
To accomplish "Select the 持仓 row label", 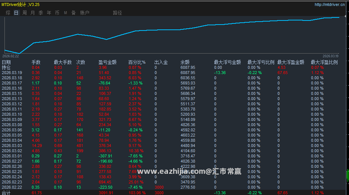I will (x=6, y=67).
